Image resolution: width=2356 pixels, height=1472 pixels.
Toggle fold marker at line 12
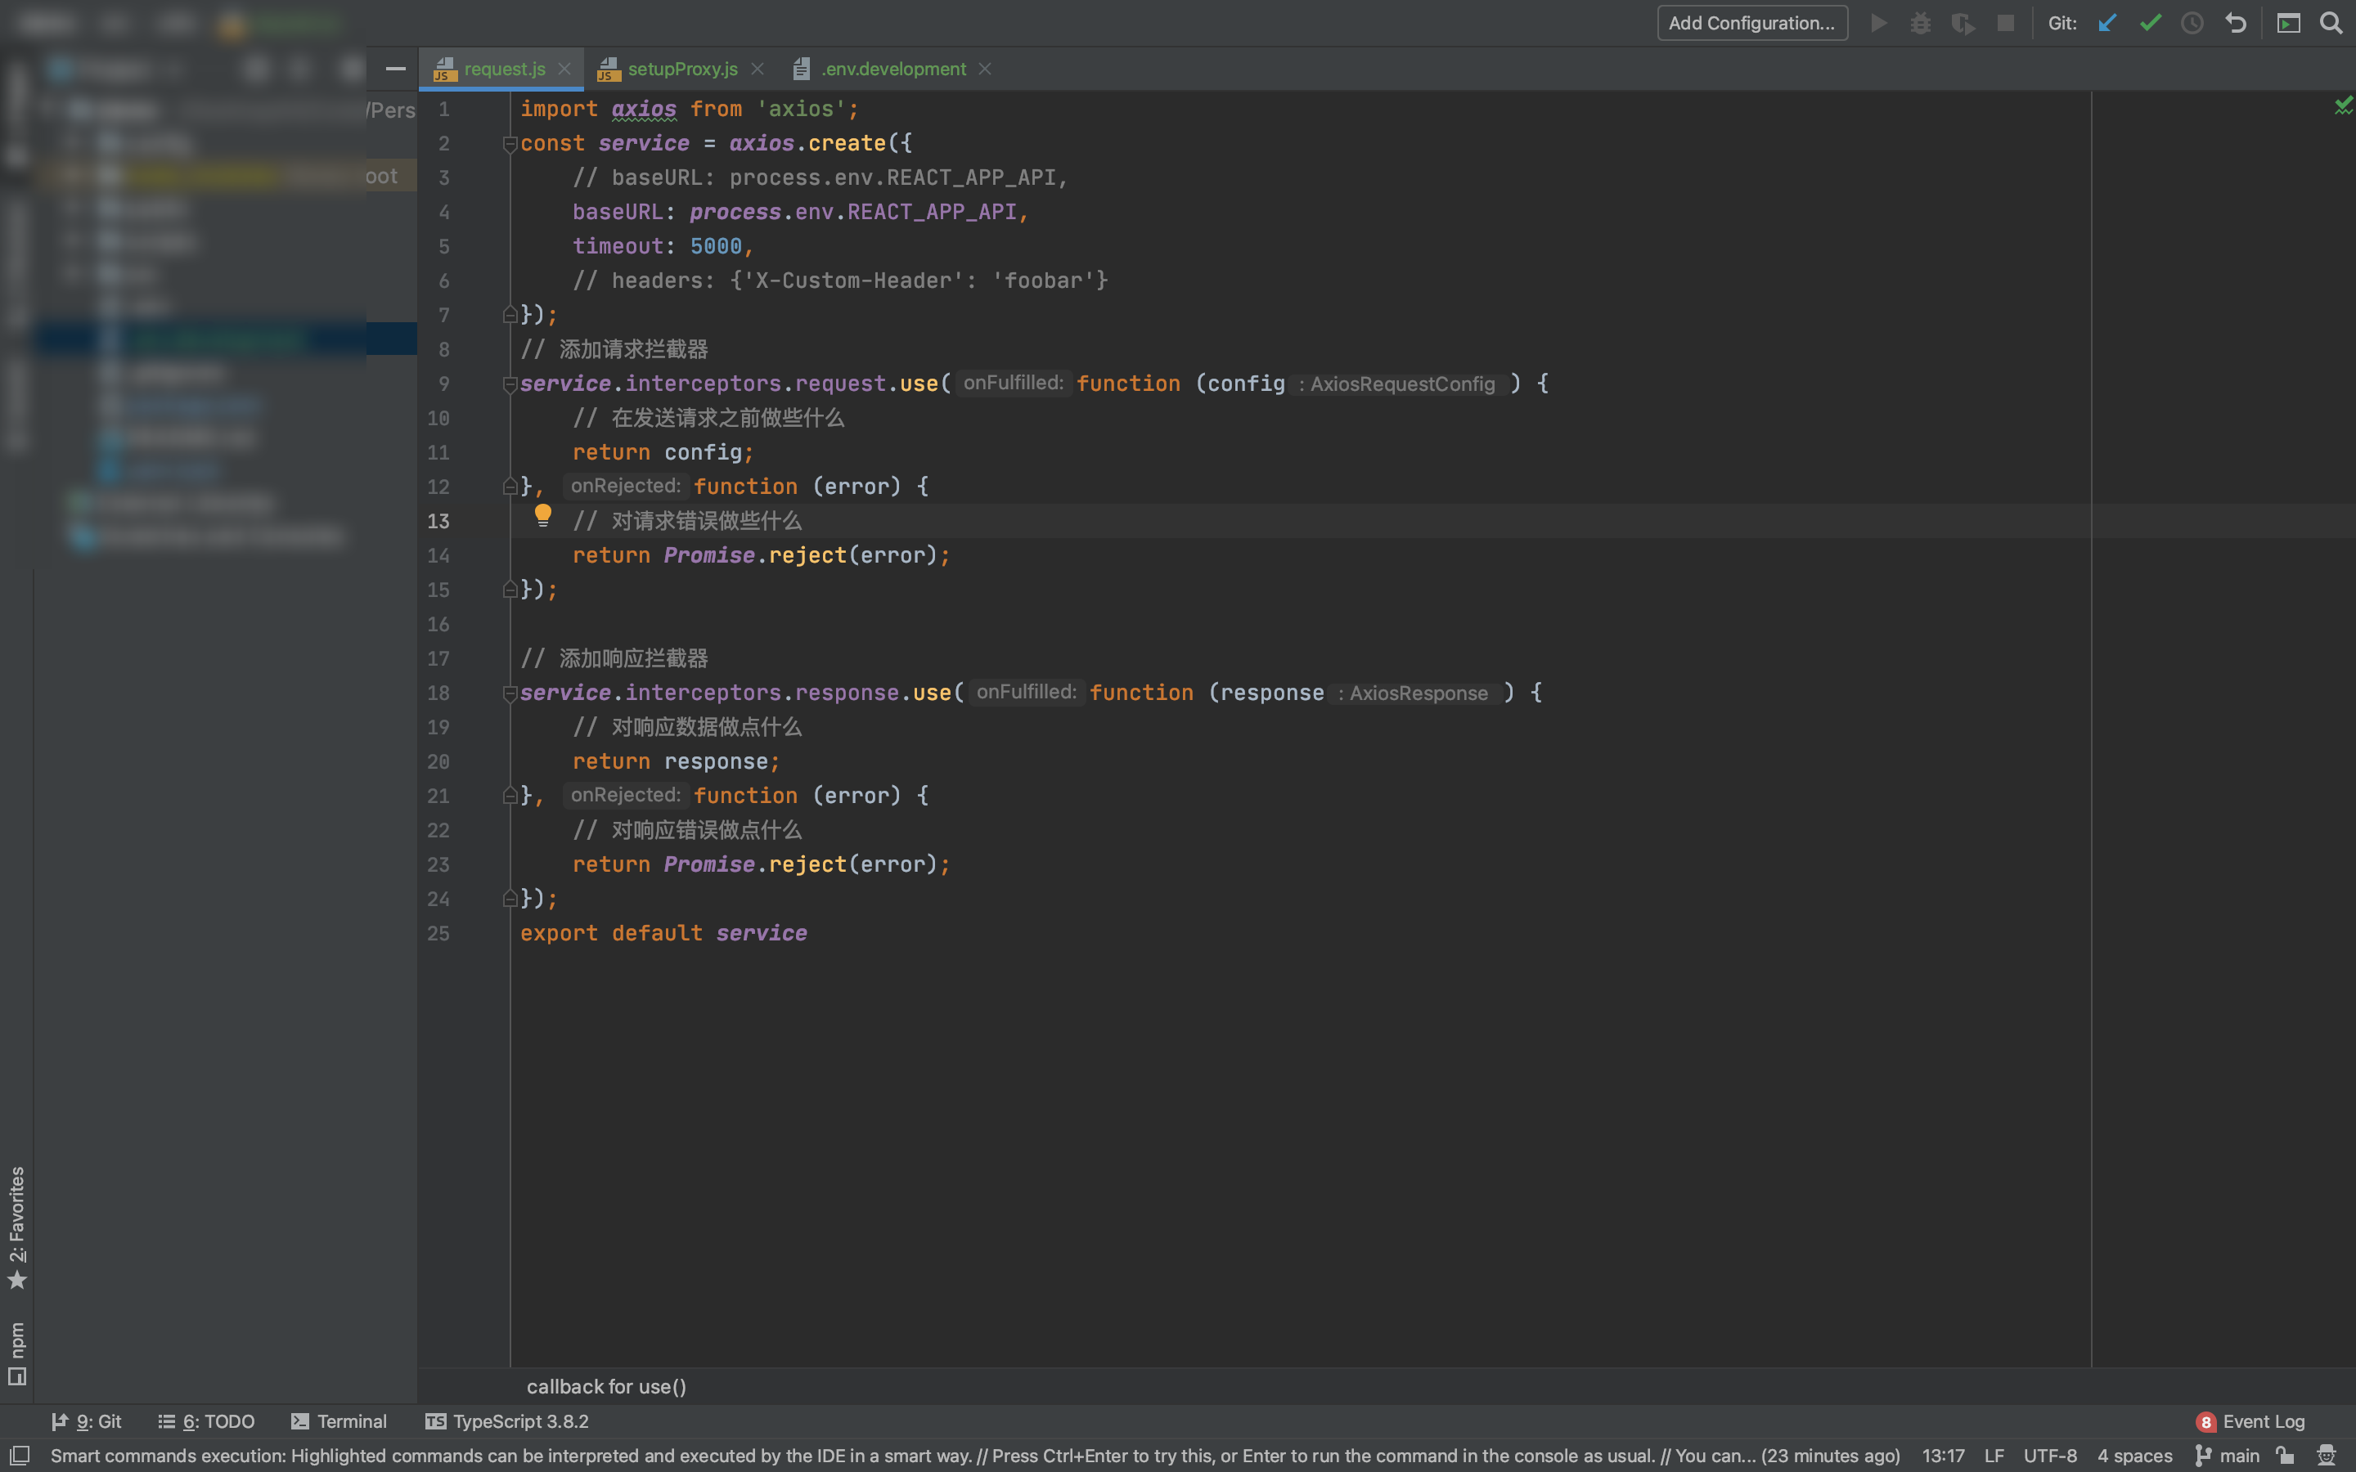tap(509, 486)
